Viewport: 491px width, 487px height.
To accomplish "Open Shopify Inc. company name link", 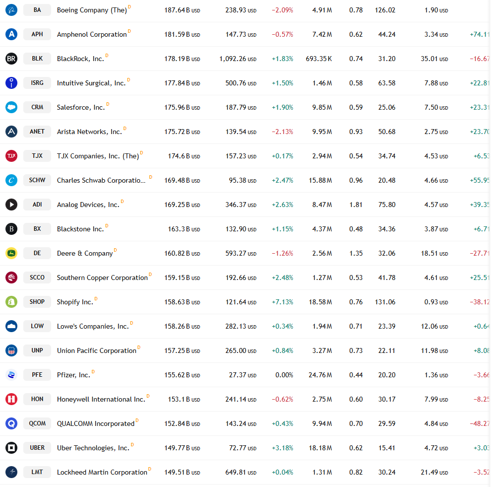I will click(x=75, y=302).
